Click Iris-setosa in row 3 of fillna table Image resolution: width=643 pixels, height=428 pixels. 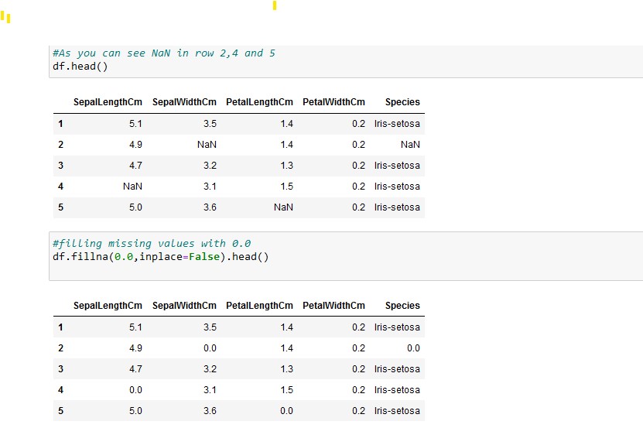coord(397,369)
